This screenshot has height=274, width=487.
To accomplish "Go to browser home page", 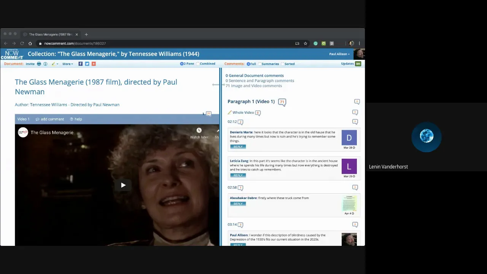I will (x=30, y=44).
